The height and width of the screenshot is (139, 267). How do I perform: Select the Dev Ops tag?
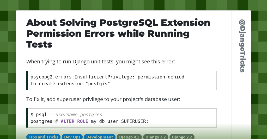[72, 137]
